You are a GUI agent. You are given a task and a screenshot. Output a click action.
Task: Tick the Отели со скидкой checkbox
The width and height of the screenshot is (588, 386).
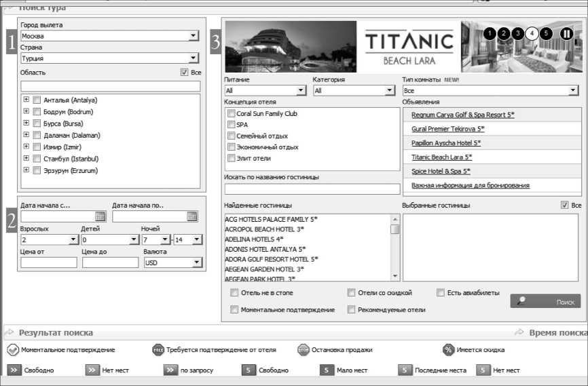tap(351, 293)
